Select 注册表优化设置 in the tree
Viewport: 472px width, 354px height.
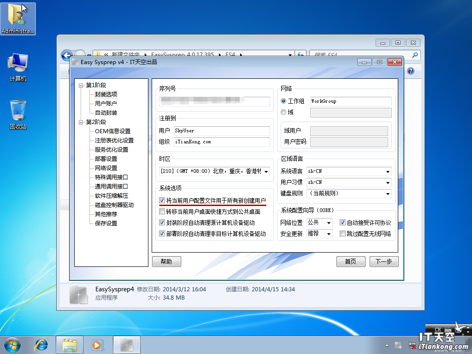coord(114,141)
